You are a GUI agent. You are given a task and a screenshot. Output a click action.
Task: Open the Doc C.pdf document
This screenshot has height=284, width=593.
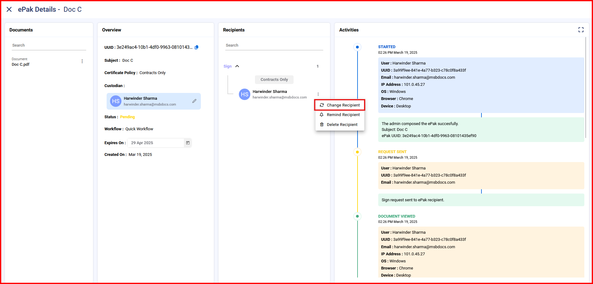[x=21, y=65]
